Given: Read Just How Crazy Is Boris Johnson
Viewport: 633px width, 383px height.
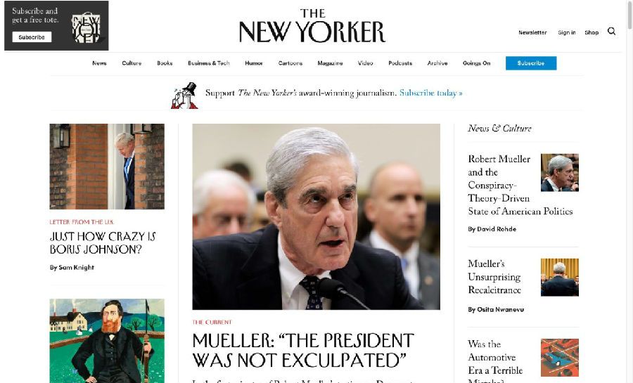Looking at the screenshot, I should (103, 242).
